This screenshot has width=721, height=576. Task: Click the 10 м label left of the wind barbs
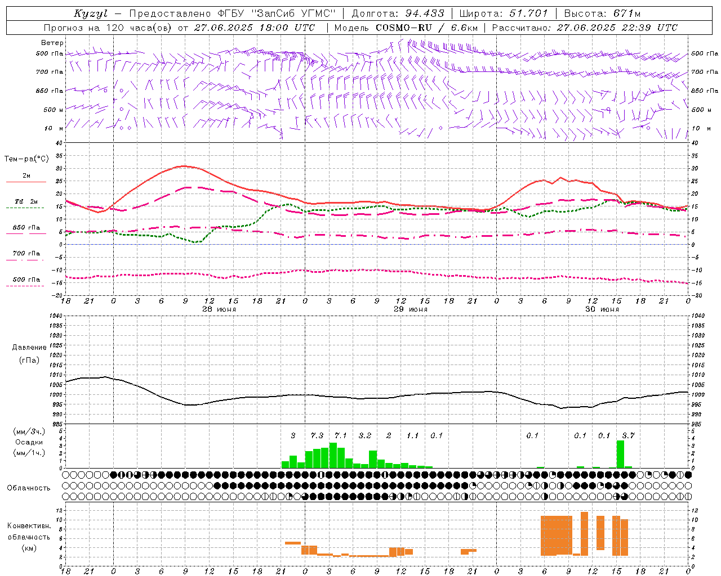(x=54, y=128)
